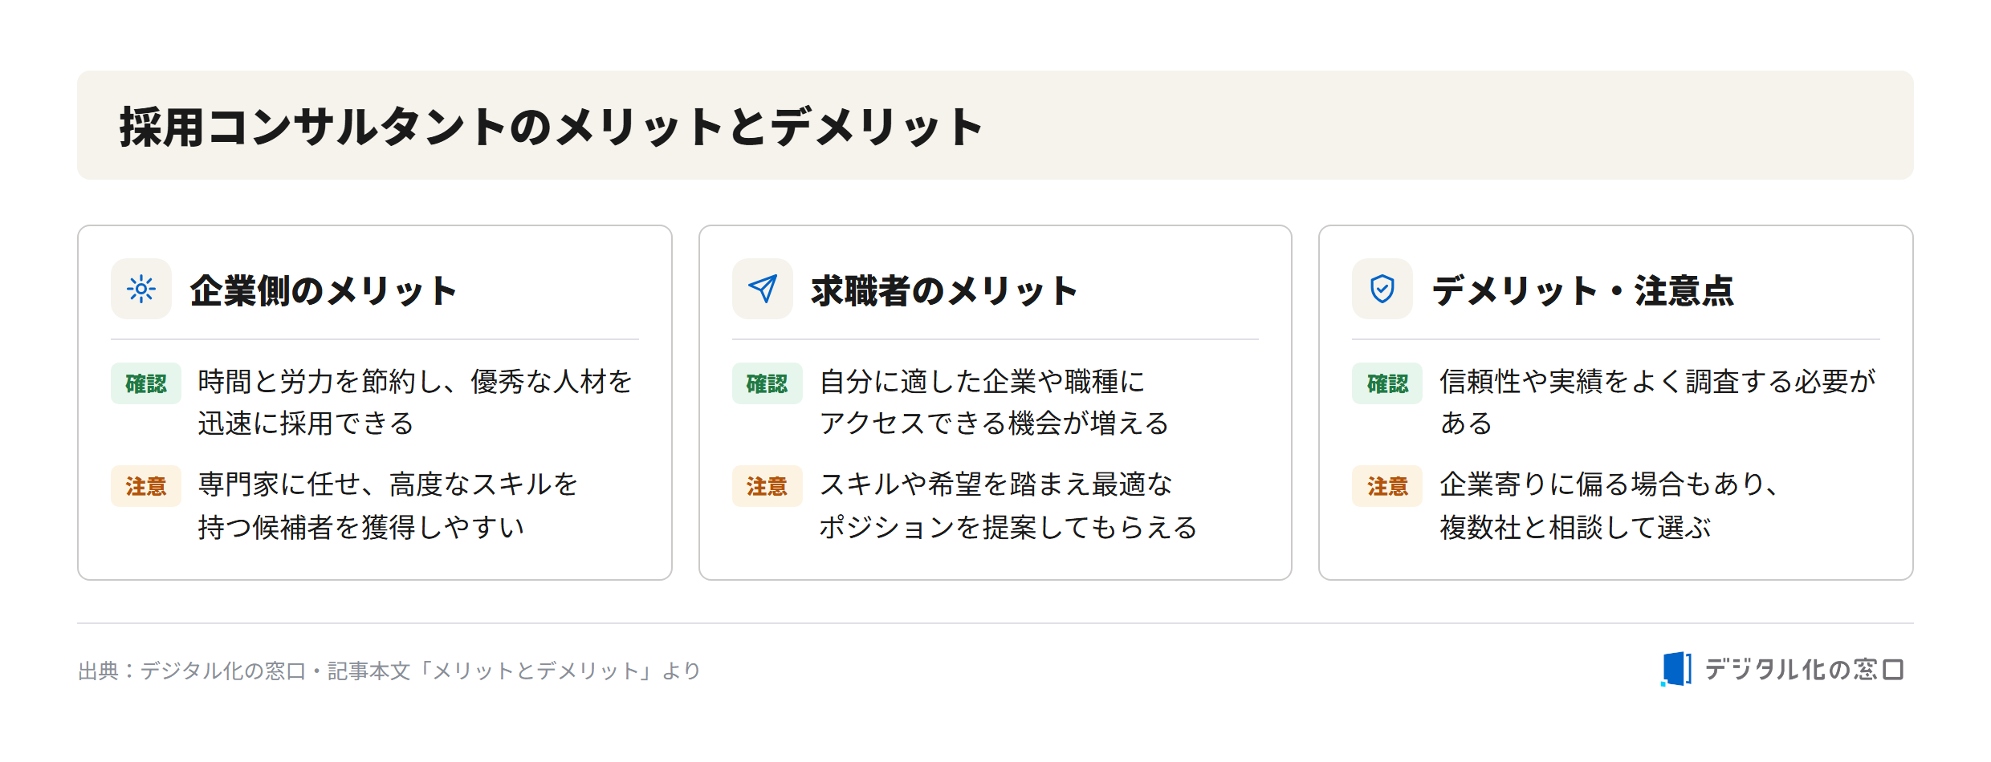Click the sun icon beside 企業側のメリット

(141, 289)
